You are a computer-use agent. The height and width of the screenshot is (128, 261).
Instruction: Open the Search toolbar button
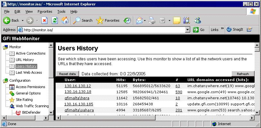click(x=83, y=20)
